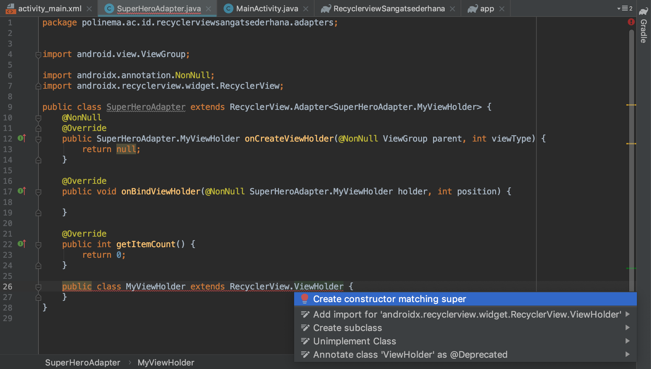Viewport: 651px width, 369px height.
Task: Expand Annotate class submenu arrow
Action: point(628,354)
